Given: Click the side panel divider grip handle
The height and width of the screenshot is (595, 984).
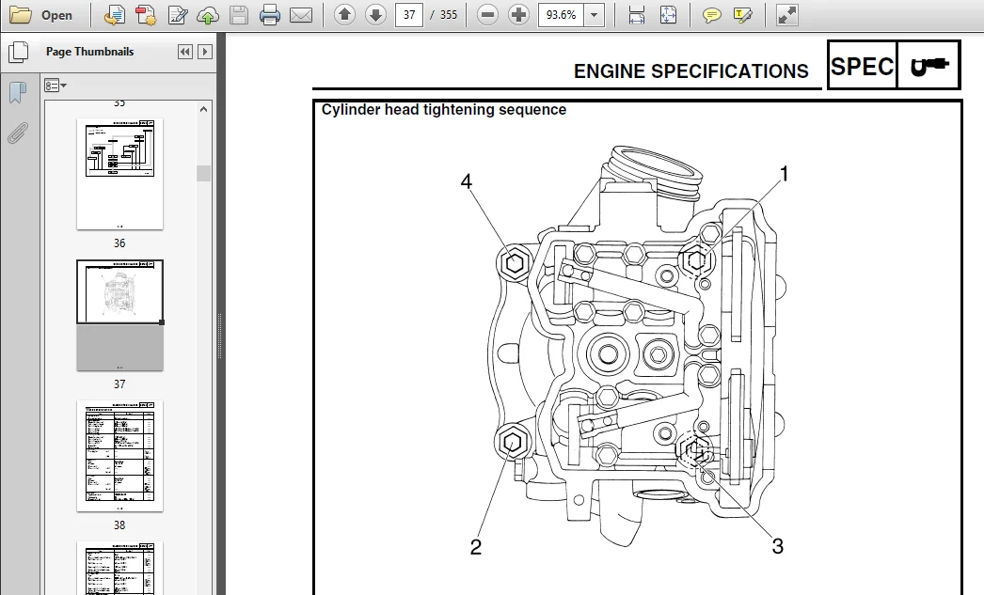Looking at the screenshot, I should pyautogui.click(x=219, y=336).
